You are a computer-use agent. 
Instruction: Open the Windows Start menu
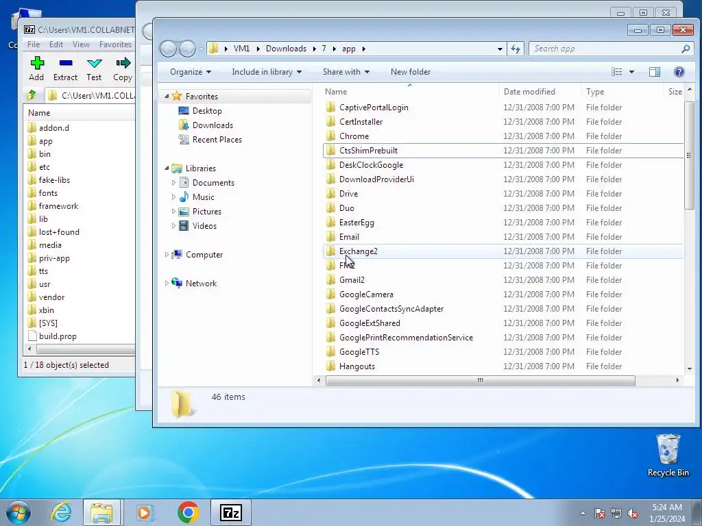pyautogui.click(x=19, y=512)
